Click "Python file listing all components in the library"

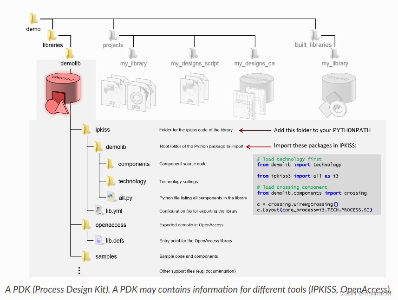point(203,198)
